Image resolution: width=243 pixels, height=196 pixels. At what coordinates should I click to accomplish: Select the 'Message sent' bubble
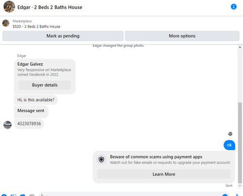[31, 111]
